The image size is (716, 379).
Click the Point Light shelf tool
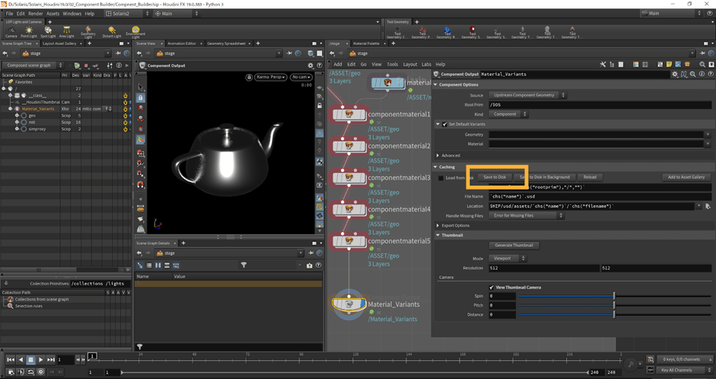30,30
